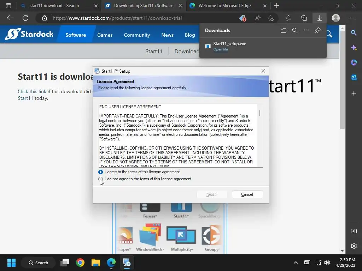The width and height of the screenshot is (362, 271).
Task: Close the 'Downloading Start11' tab
Action: 181,6
